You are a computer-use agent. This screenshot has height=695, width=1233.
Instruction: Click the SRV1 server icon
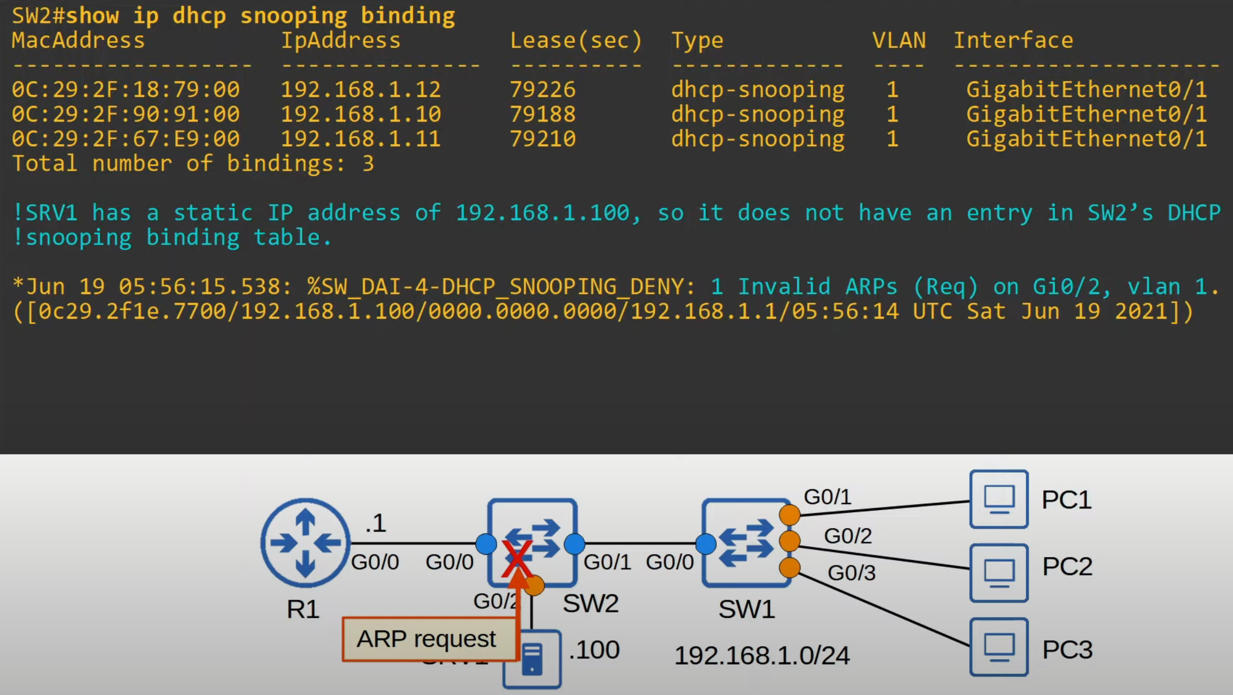[x=533, y=660]
